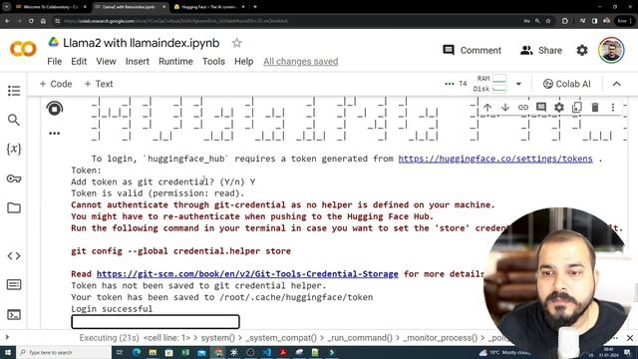This screenshot has width=638, height=359.
Task: Open the table of contents sidebar panel
Action: coord(14,91)
